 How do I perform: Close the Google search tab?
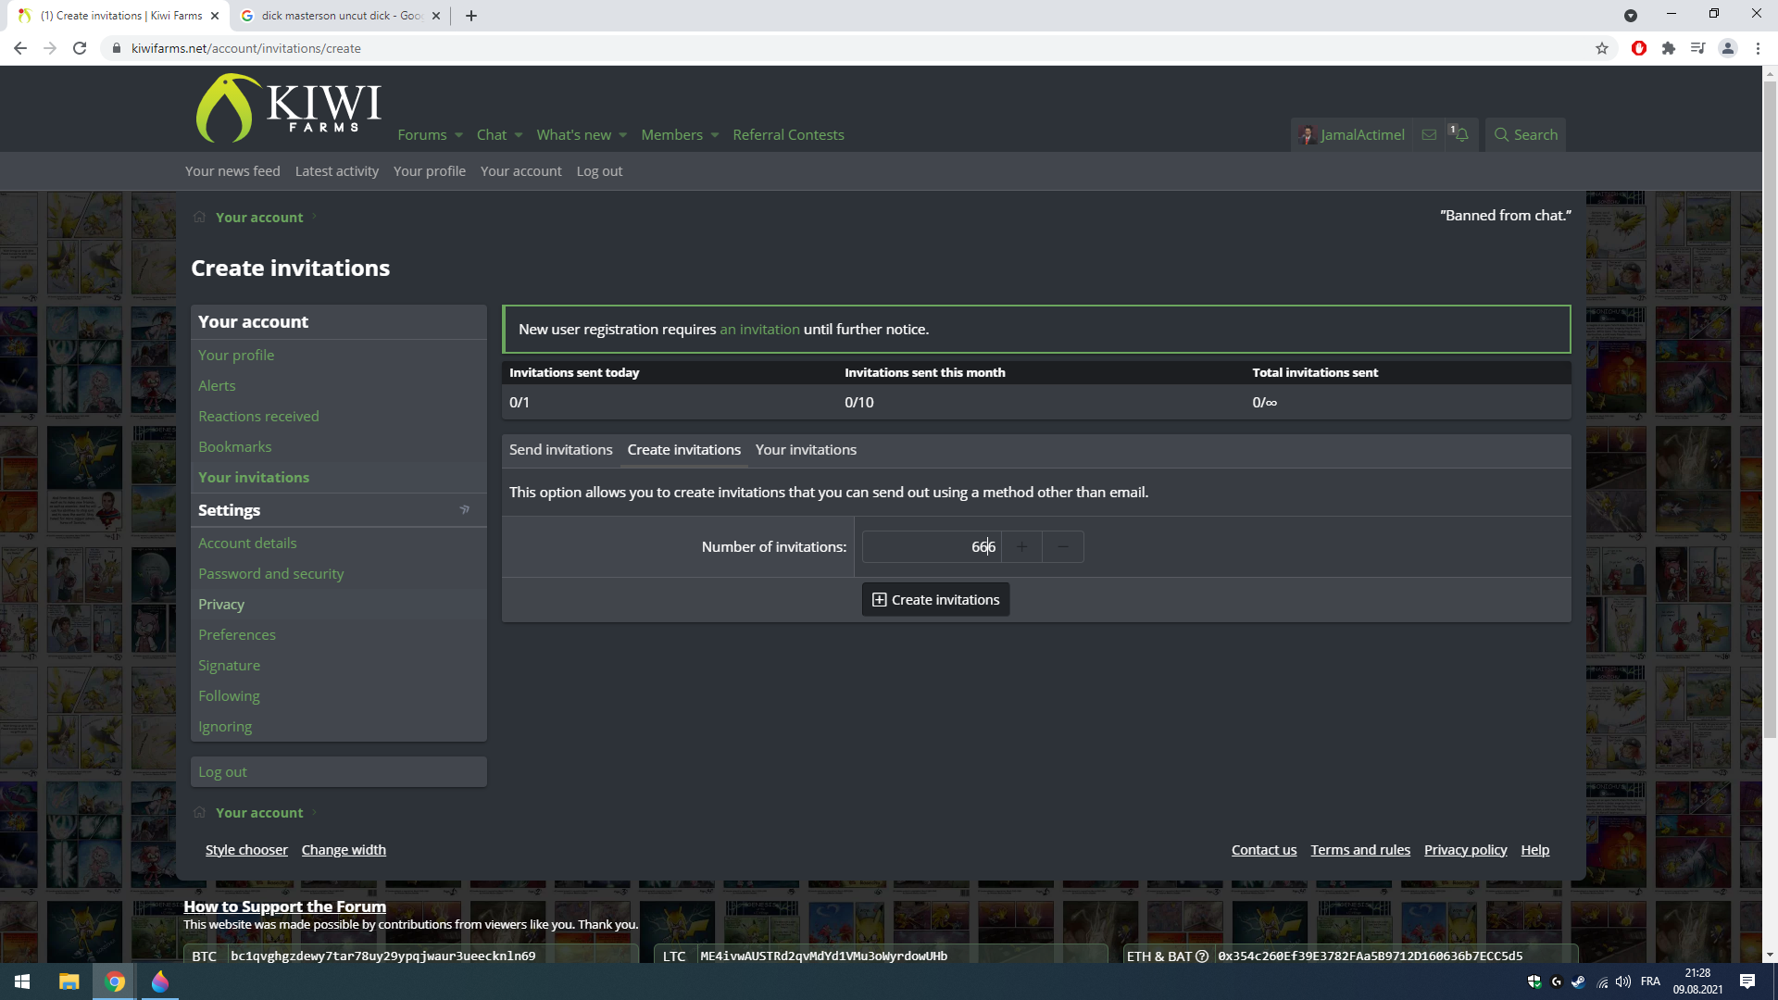coord(436,16)
